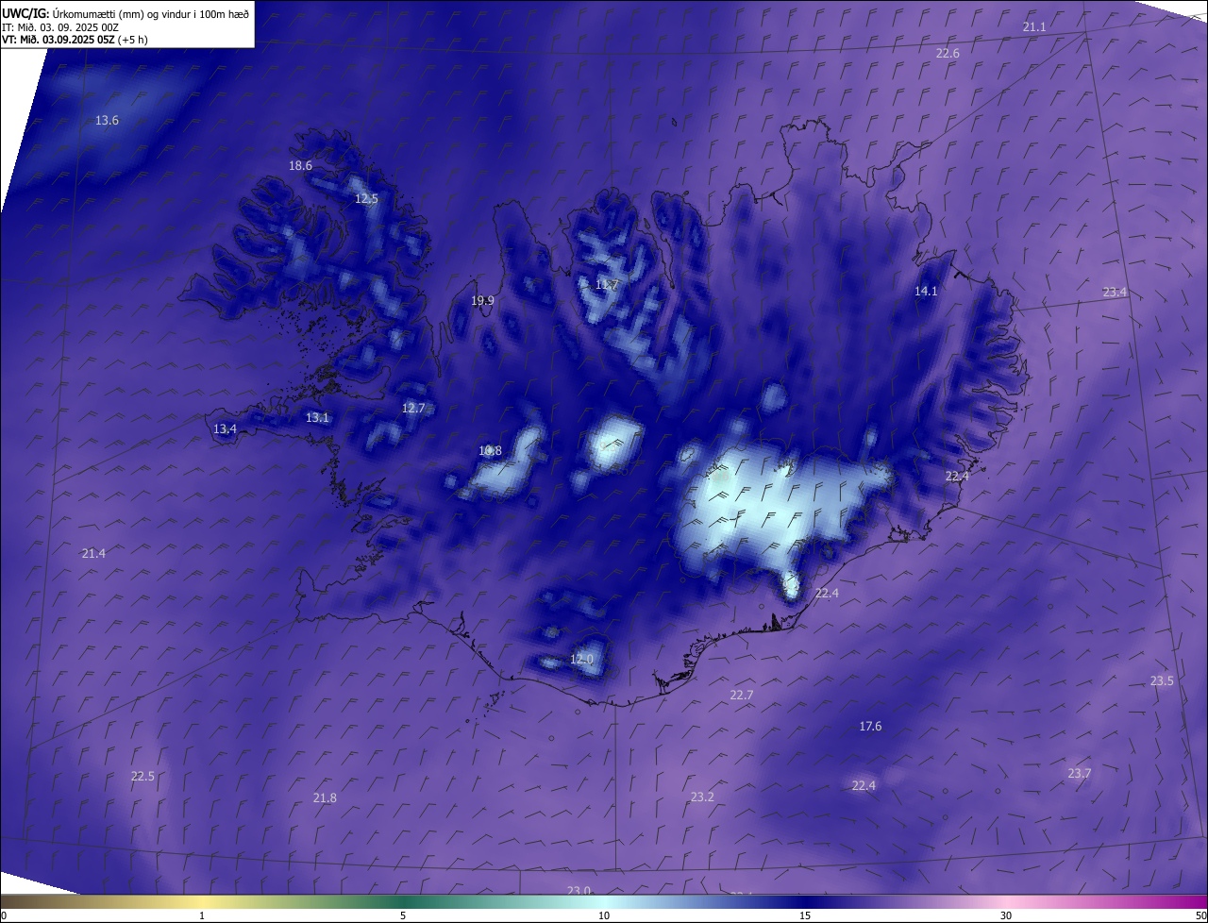Viewport: 1208px width, 923px height.
Task: Click the 18.6 value on the map
Action: [300, 165]
